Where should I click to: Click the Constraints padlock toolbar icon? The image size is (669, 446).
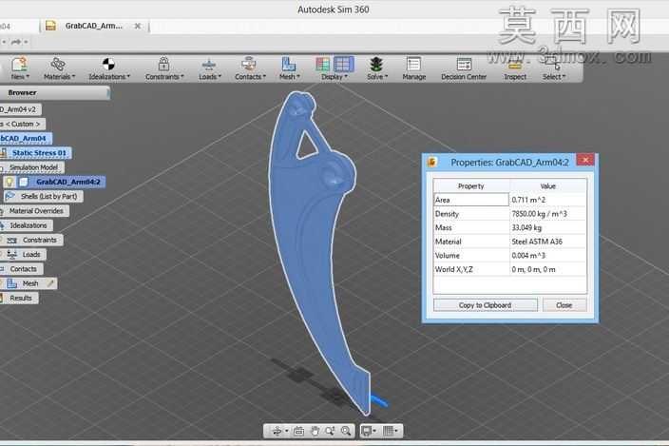pyautogui.click(x=163, y=64)
